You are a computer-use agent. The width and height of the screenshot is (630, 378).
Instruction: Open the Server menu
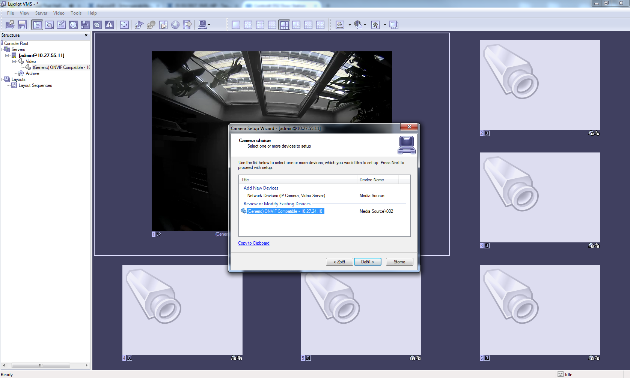tap(41, 13)
